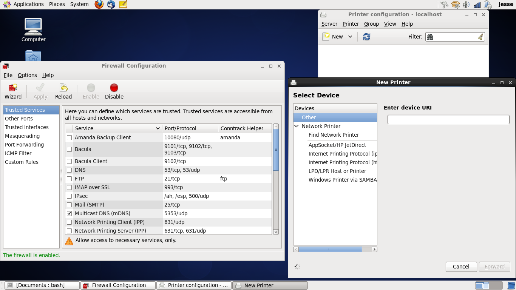This screenshot has width=516, height=290.
Task: Click the horizontal scrollbar under Devices list
Action: pyautogui.click(x=330, y=250)
